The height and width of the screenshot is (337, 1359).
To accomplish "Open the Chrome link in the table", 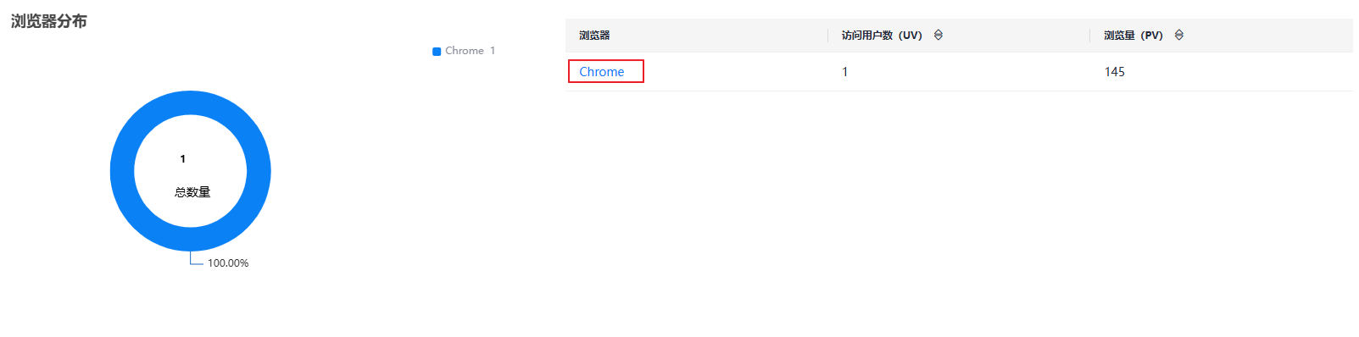I will pyautogui.click(x=602, y=72).
